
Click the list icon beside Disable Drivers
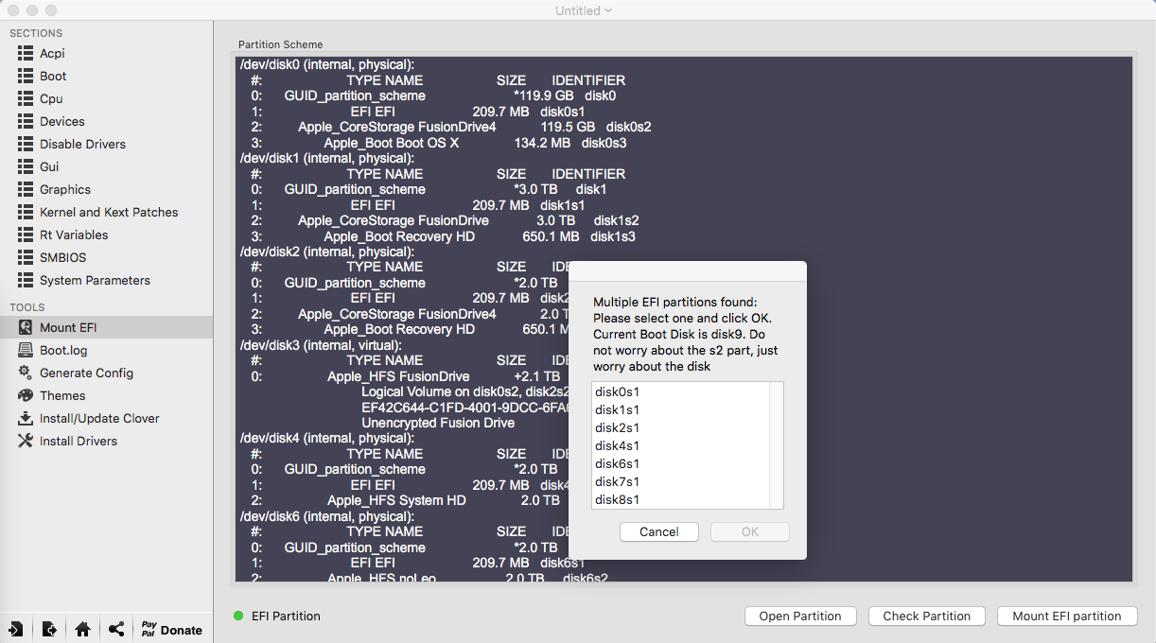click(26, 144)
